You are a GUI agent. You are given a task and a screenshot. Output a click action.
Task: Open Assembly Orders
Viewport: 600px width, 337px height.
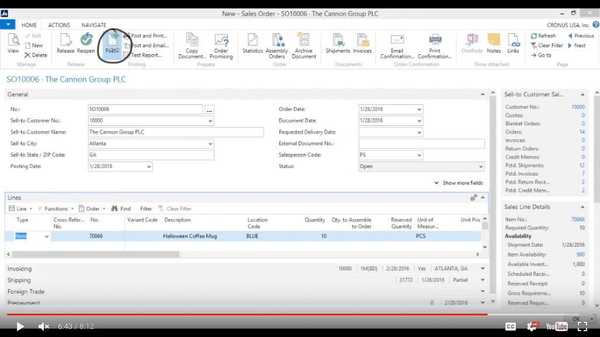[x=277, y=45]
